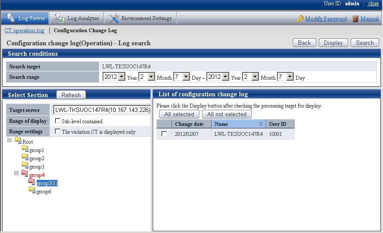Click the Search button
This screenshot has height=233, width=383.
pyautogui.click(x=365, y=43)
